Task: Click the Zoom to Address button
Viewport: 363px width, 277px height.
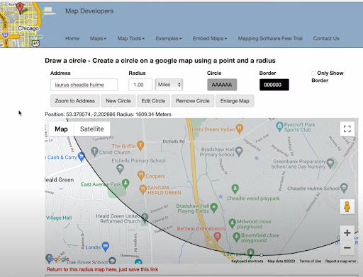Action: [x=74, y=101]
